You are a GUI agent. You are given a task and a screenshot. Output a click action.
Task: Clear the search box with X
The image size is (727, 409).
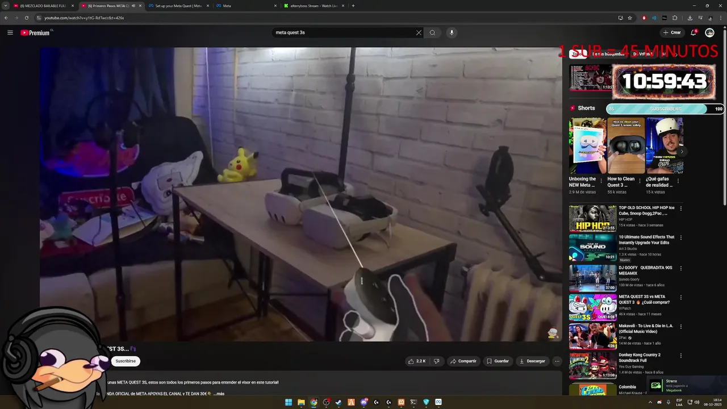coord(419,32)
